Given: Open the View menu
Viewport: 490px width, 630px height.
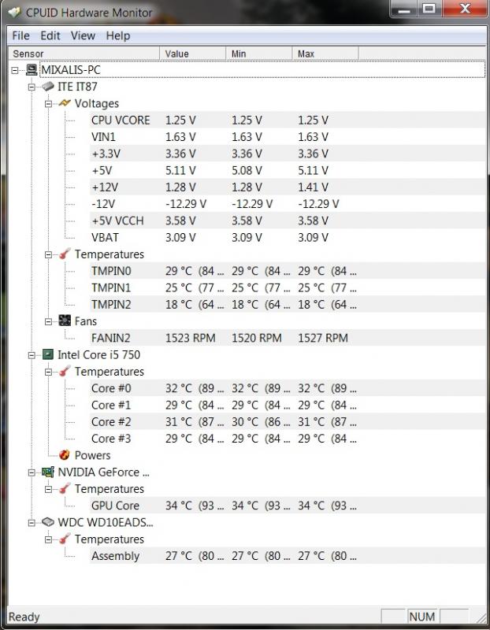Looking at the screenshot, I should coord(83,35).
